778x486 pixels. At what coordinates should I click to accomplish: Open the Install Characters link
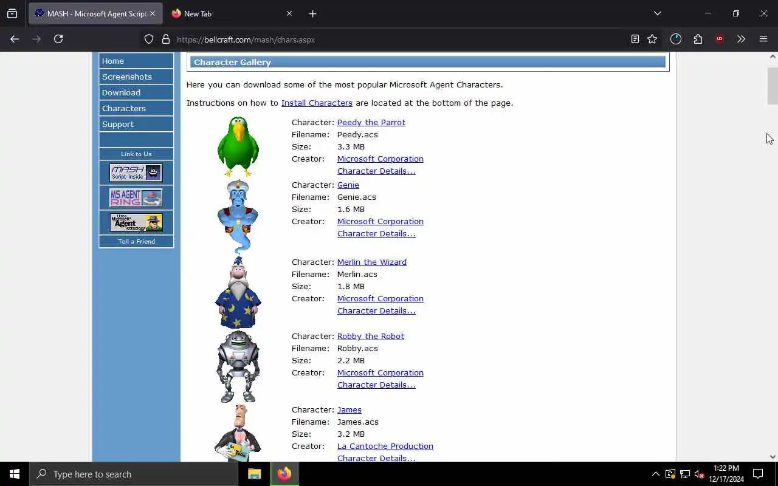tap(317, 103)
